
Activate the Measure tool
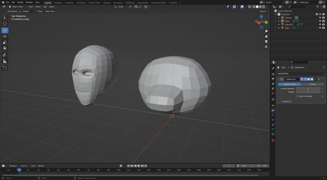[5, 61]
